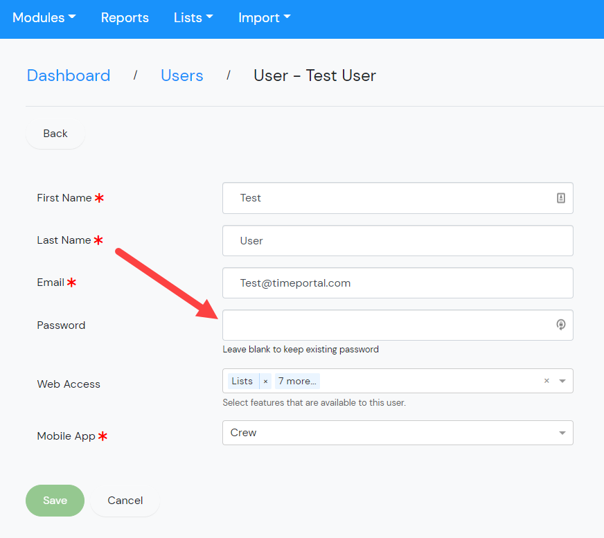604x538 pixels.
Task: Remove the Lists tag from Web Access
Action: tap(265, 382)
